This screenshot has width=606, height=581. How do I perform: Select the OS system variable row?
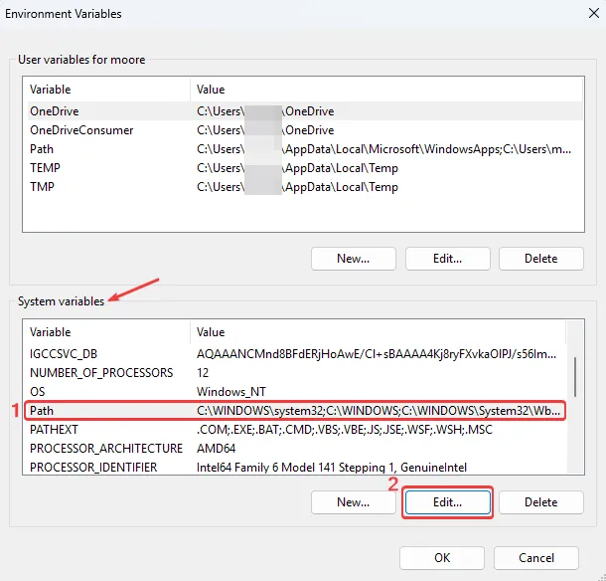[x=298, y=391]
